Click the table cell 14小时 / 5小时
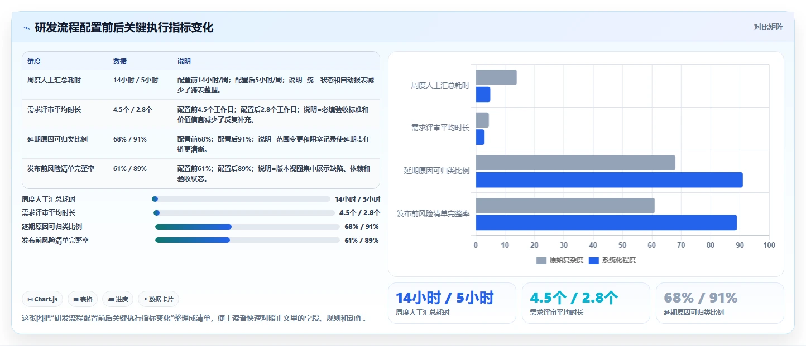 tap(136, 80)
